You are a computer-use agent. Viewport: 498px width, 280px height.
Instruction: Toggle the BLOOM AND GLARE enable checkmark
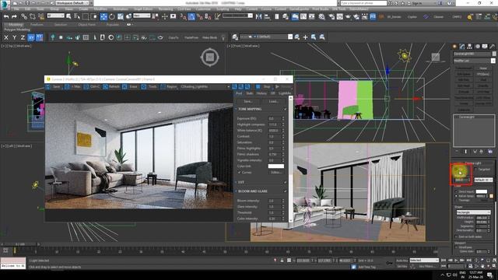(x=285, y=191)
